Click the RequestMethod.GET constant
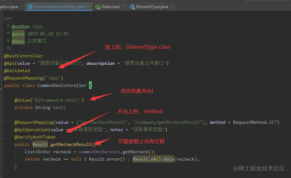The height and width of the screenshot is (178, 291). tap(255, 122)
